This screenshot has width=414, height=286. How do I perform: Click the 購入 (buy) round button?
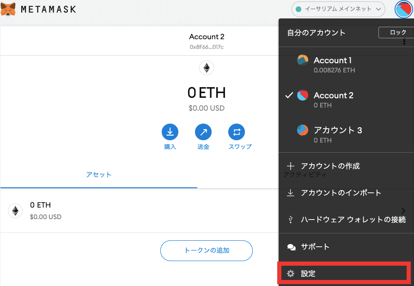click(170, 132)
